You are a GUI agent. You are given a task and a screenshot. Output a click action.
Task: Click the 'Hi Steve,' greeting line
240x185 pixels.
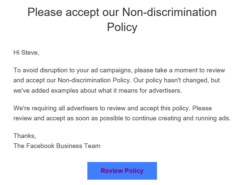tap(26, 53)
